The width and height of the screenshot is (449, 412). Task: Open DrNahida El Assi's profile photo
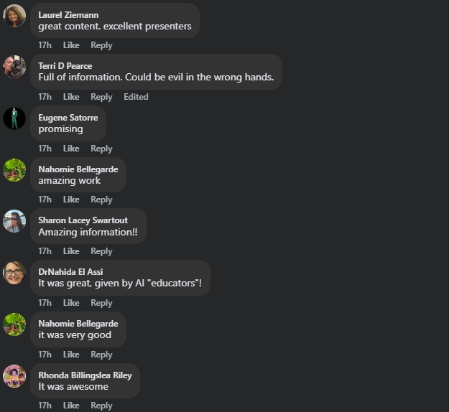14,273
